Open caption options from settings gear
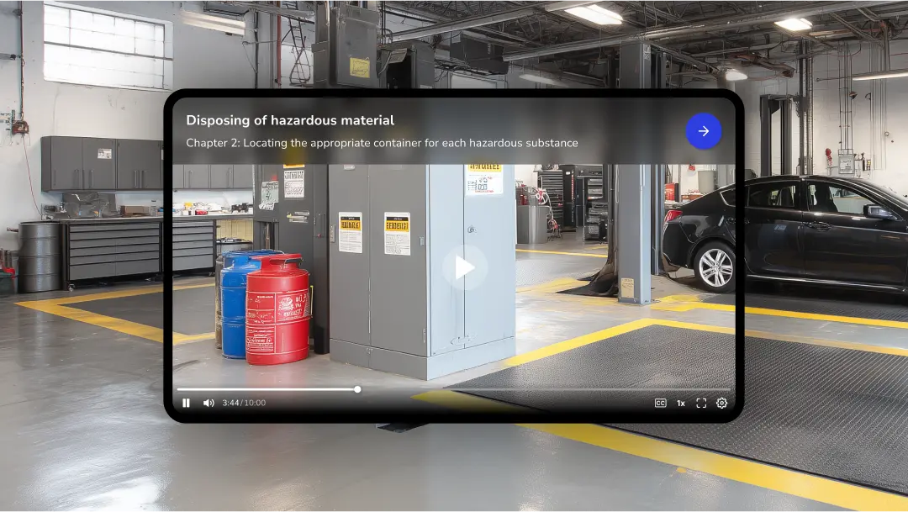Screen dimensions: 908x512 721,403
